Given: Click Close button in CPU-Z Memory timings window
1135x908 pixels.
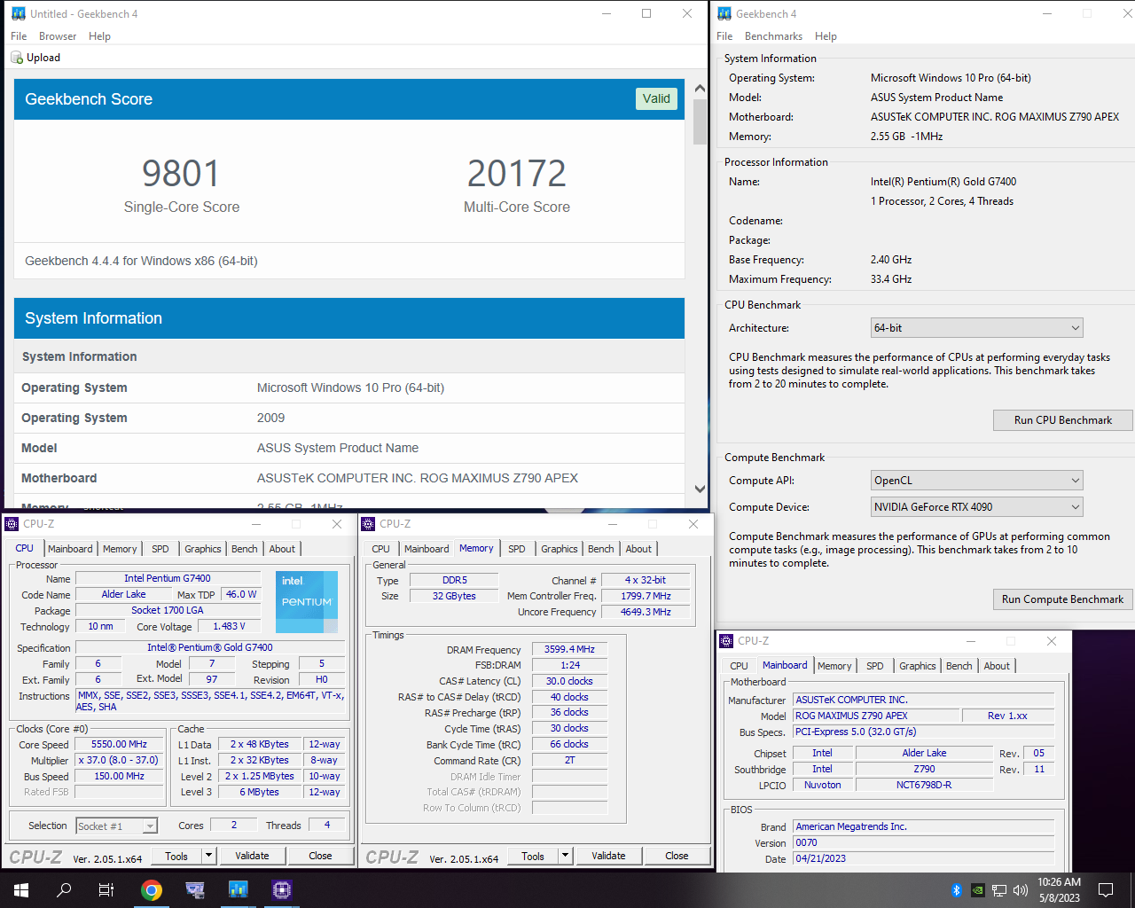Looking at the screenshot, I should (677, 857).
